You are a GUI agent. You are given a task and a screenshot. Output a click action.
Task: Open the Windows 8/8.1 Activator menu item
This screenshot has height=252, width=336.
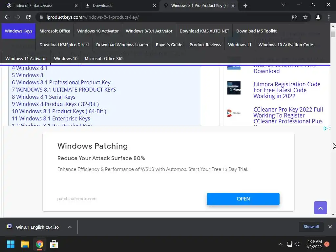[x=149, y=31]
